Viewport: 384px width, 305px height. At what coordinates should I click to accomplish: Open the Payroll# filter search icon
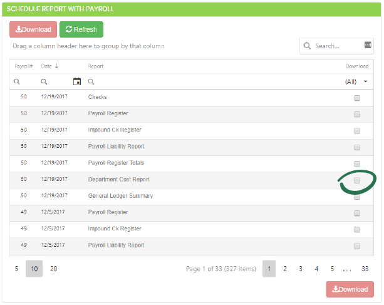16,81
